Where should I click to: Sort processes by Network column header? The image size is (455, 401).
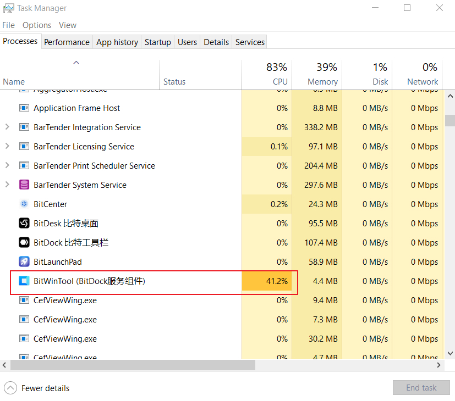point(417,75)
